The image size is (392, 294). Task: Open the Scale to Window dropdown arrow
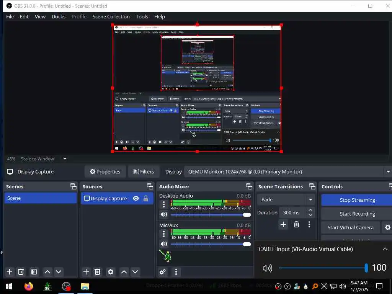click(65, 159)
